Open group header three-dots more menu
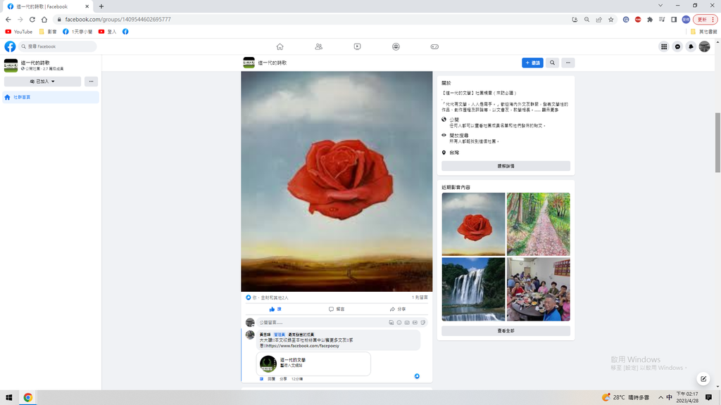The width and height of the screenshot is (721, 405). (568, 63)
